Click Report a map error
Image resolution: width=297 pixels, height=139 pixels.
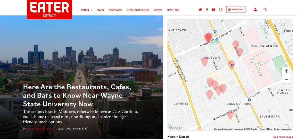click(x=283, y=129)
